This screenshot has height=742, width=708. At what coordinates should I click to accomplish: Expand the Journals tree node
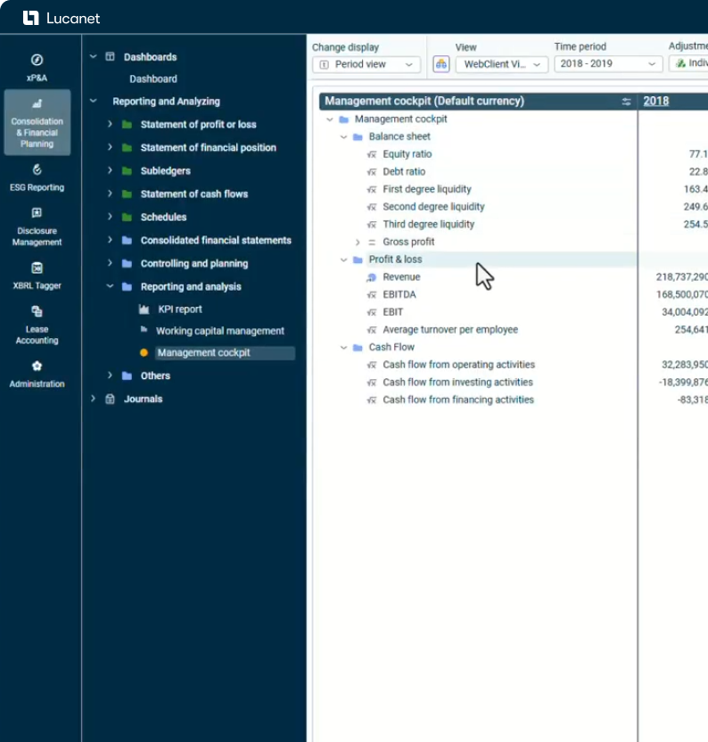(x=94, y=400)
